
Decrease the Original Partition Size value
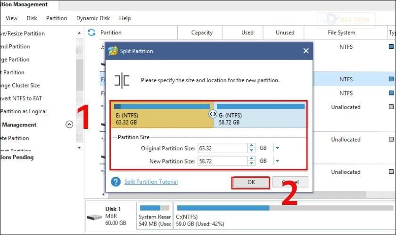point(251,150)
